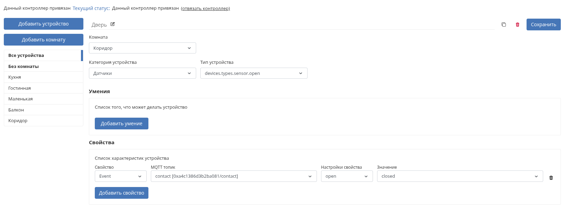
Task: Click the Добавить умение button
Action: tap(121, 124)
